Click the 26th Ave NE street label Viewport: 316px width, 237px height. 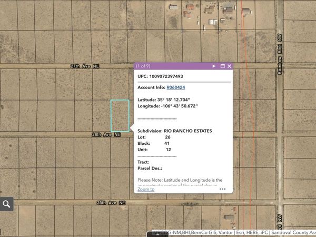click(x=106, y=134)
